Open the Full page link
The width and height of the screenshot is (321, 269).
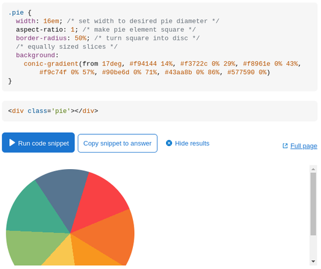304,146
